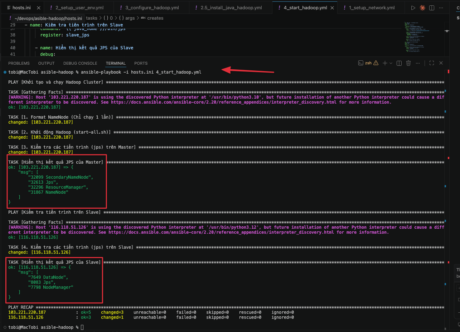
Task: Maximize the terminal panel size
Action: coord(432,63)
